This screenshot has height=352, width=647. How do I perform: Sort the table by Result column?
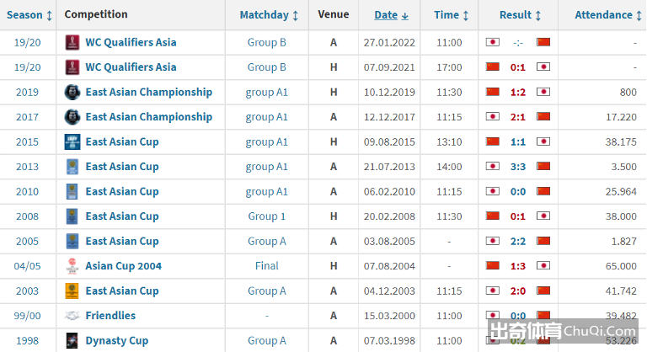pos(520,15)
